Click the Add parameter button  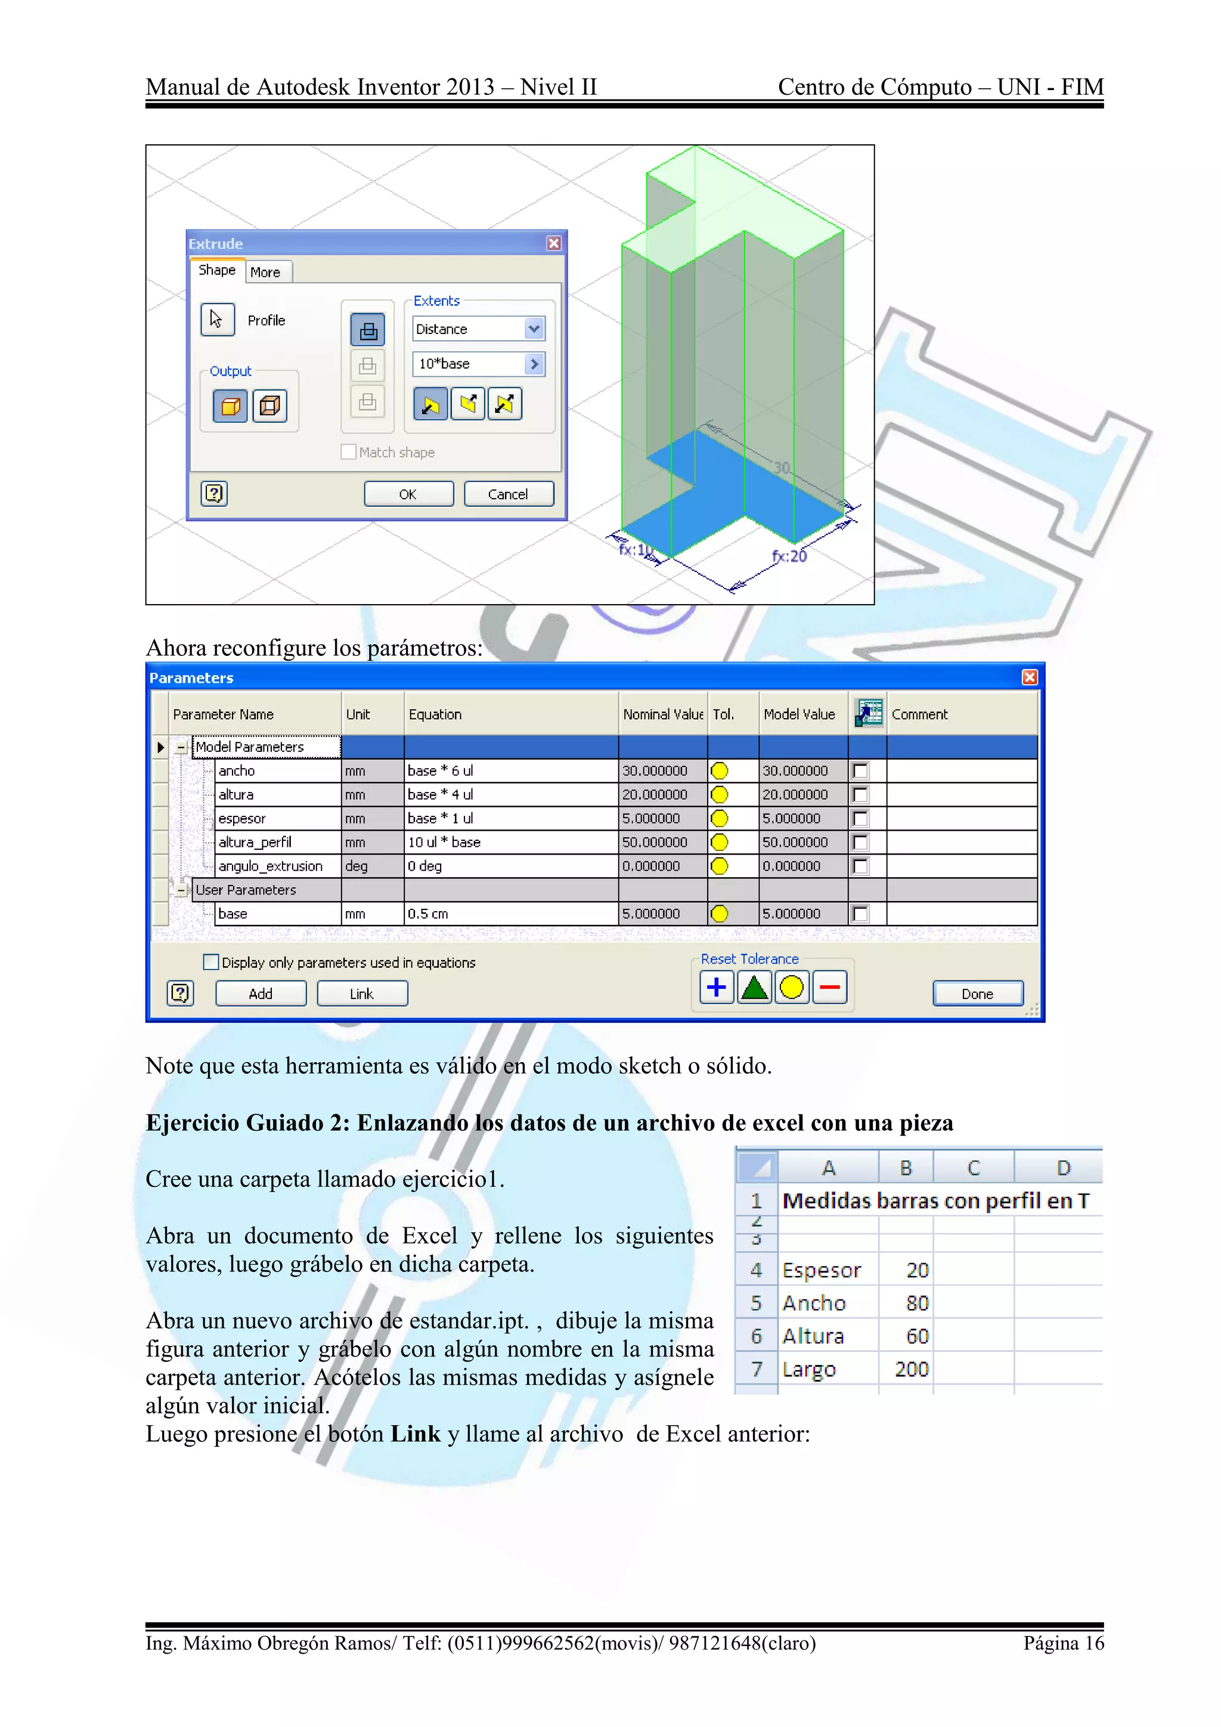(261, 994)
